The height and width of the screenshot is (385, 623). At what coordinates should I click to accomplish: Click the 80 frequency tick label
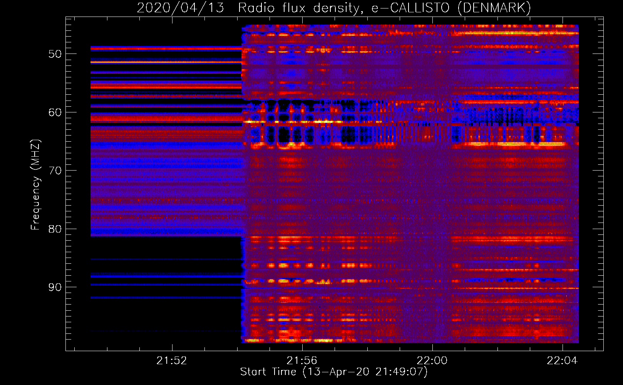[x=55, y=229]
